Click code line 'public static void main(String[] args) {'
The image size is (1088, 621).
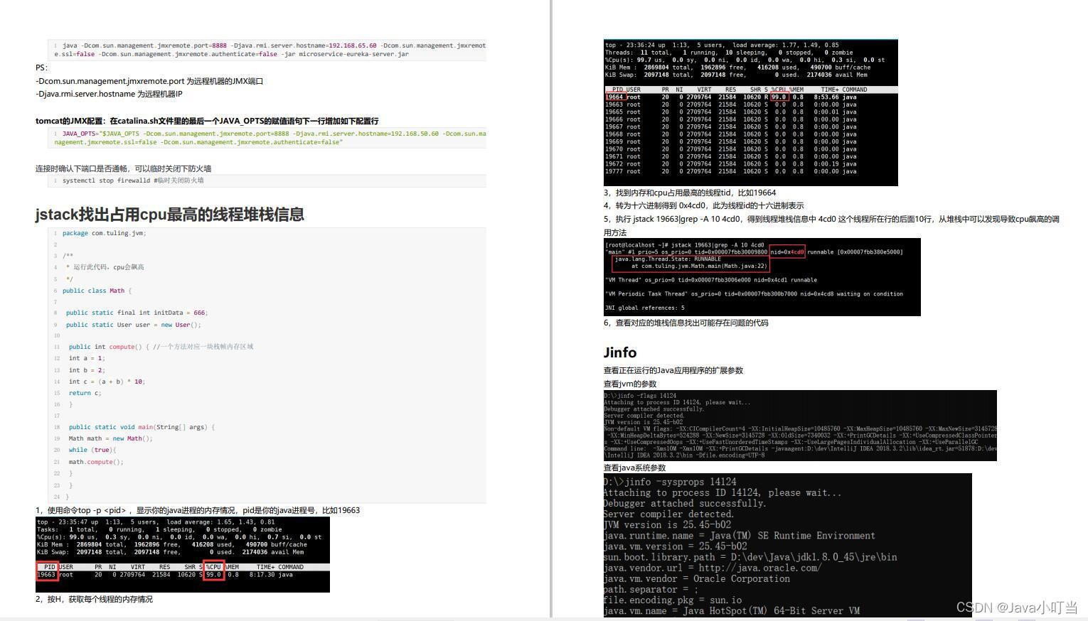(x=142, y=427)
